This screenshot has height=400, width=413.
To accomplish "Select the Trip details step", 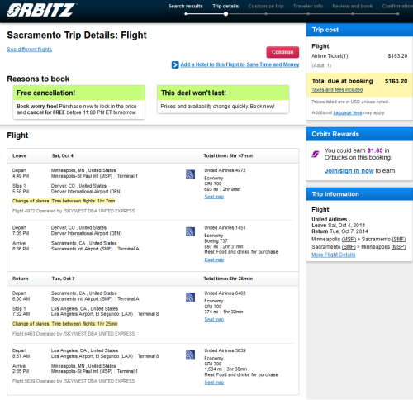I will [225, 6].
